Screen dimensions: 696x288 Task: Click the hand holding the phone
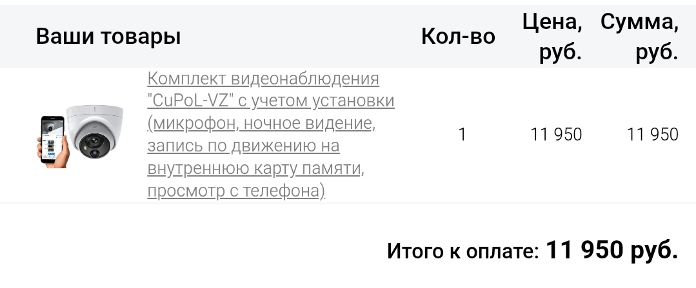[54, 159]
